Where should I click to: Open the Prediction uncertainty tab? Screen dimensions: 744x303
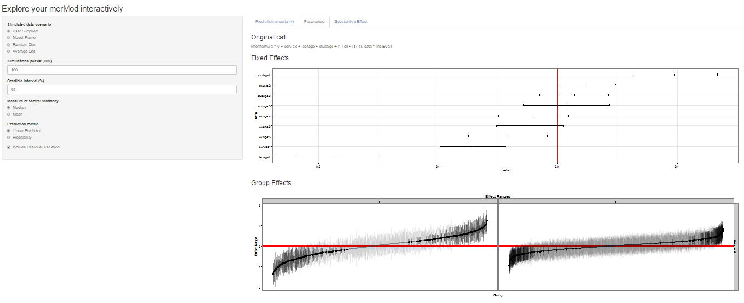(x=275, y=22)
